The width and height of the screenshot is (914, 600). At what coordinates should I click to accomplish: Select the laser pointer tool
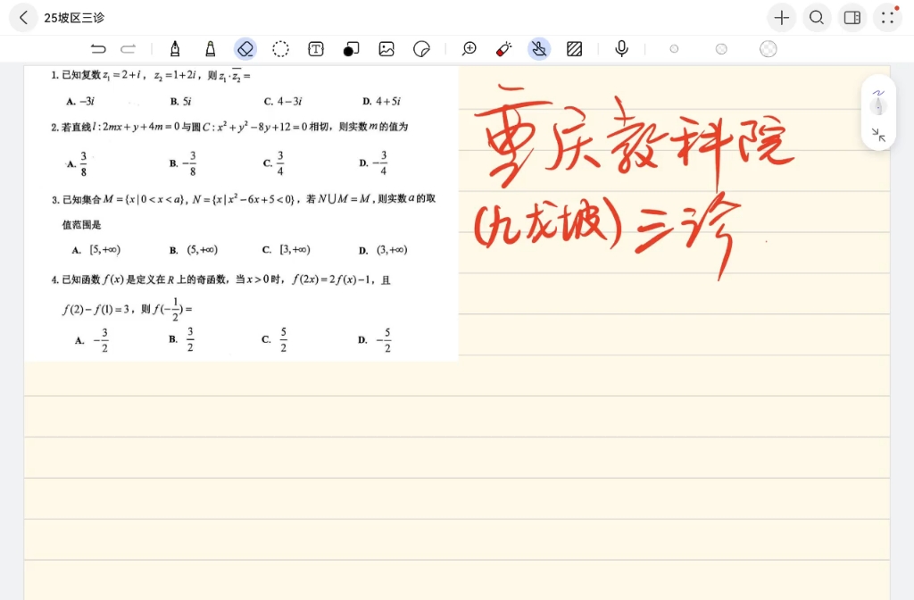(x=504, y=49)
